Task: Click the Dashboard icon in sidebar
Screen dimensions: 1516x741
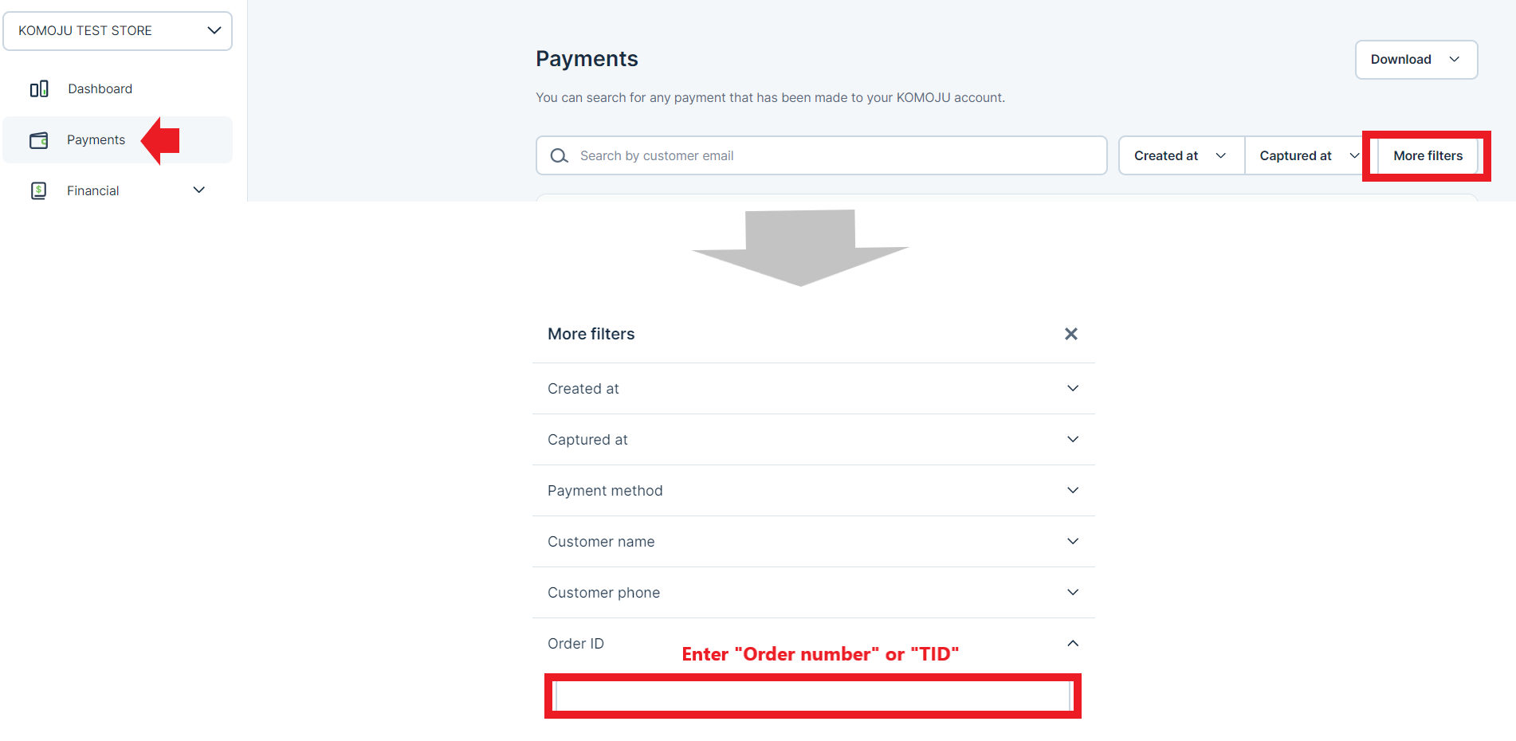Action: [39, 88]
